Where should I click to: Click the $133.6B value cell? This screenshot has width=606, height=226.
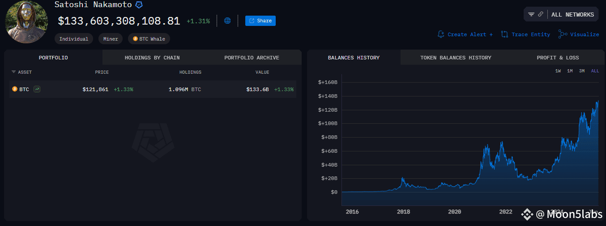[257, 89]
